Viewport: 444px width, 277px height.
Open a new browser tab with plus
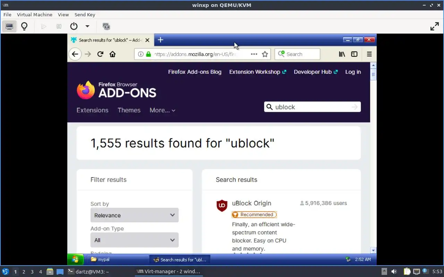click(x=160, y=40)
